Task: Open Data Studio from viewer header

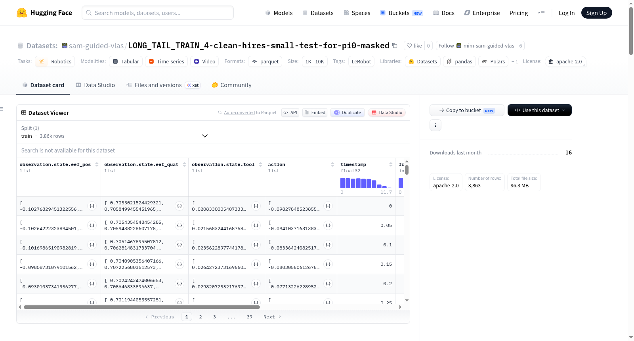Action: click(387, 112)
